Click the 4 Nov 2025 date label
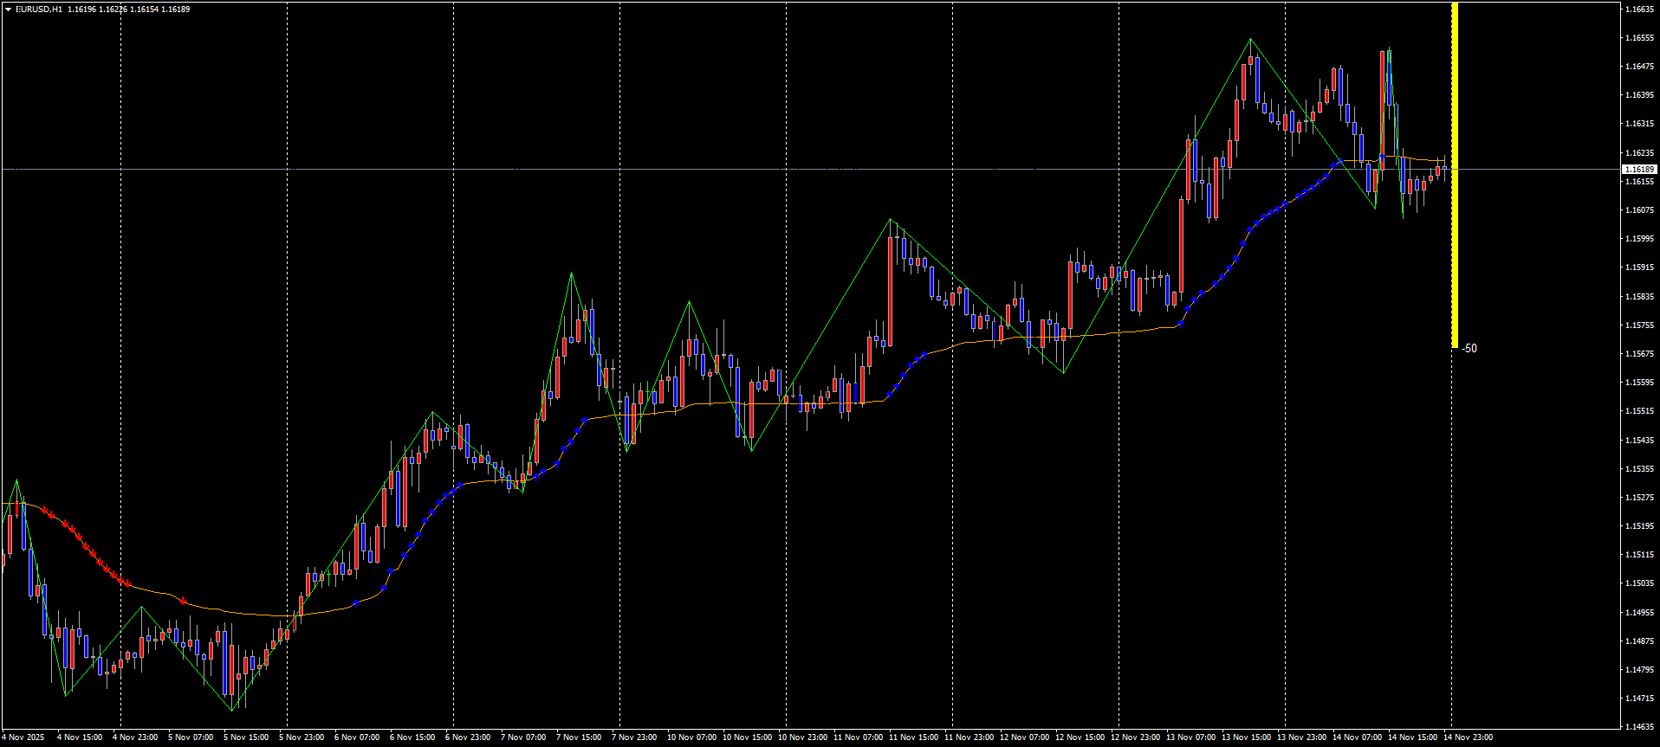 [23, 737]
